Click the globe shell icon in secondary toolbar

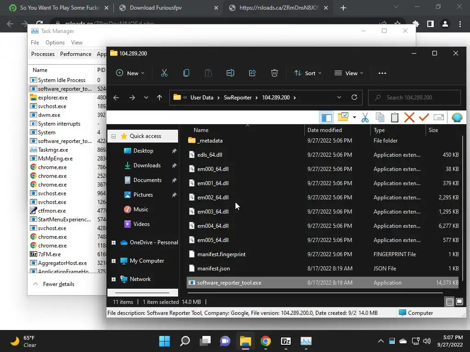click(x=457, y=117)
